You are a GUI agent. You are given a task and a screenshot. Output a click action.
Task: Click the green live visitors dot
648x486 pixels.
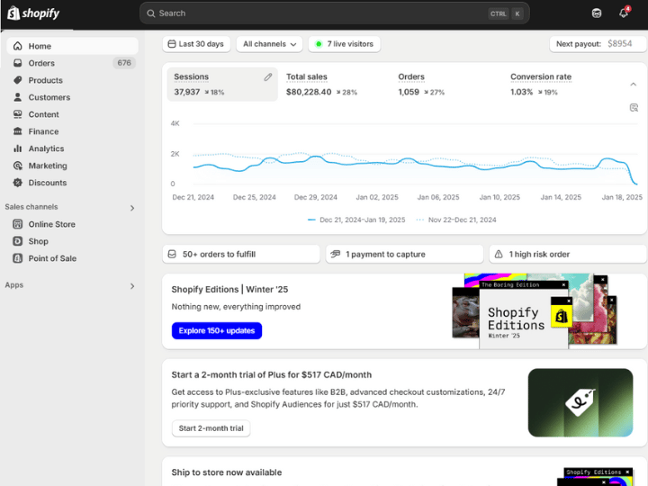coord(319,44)
